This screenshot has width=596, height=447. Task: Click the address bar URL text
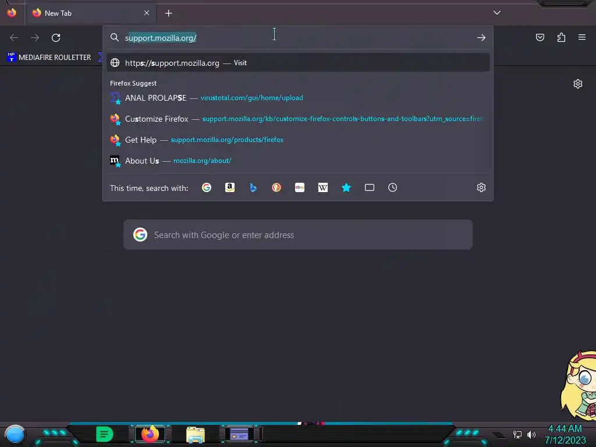pyautogui.click(x=161, y=38)
